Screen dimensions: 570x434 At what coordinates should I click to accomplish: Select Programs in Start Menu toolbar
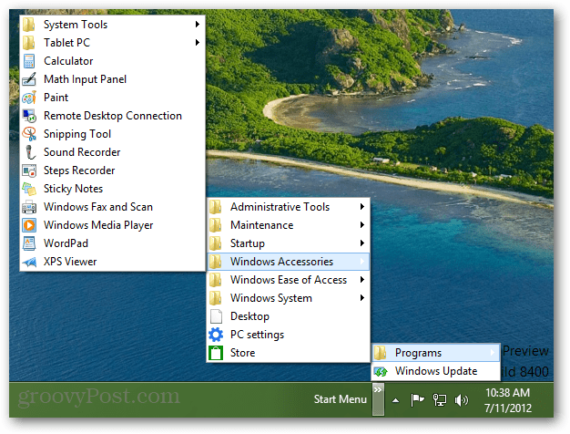(x=436, y=353)
